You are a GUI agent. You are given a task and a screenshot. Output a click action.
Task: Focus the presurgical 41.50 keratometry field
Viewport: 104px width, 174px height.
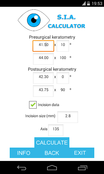click(x=43, y=46)
